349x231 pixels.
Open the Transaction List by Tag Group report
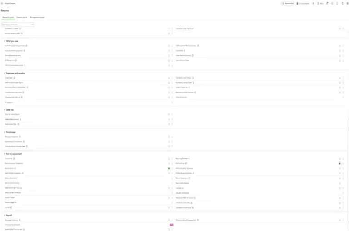tap(184, 29)
